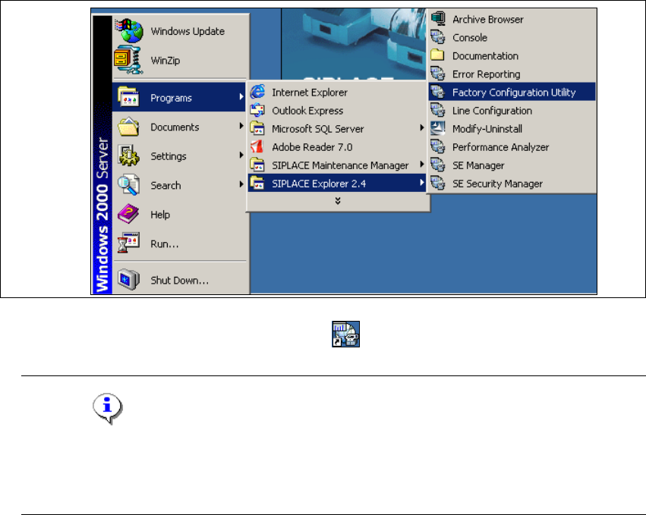Open the Settings menu entry

point(179,155)
